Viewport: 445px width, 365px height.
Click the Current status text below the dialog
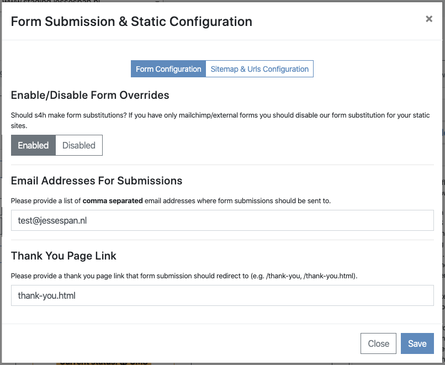pyautogui.click(x=104, y=363)
